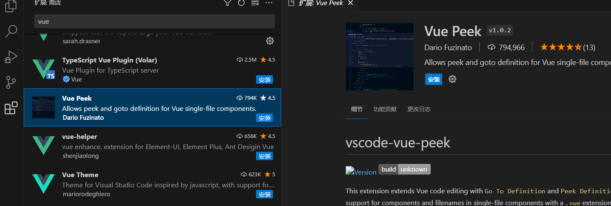Open publisher Dario Fuzinato in details page
611x206 pixels.
(x=449, y=47)
